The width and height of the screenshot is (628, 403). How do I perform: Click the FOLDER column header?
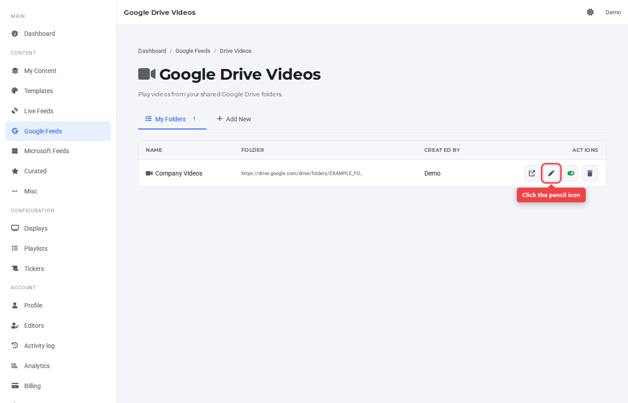[x=253, y=150]
